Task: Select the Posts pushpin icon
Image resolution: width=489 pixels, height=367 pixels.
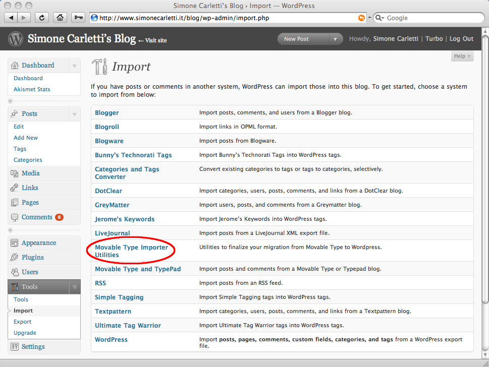Action: [x=15, y=114]
